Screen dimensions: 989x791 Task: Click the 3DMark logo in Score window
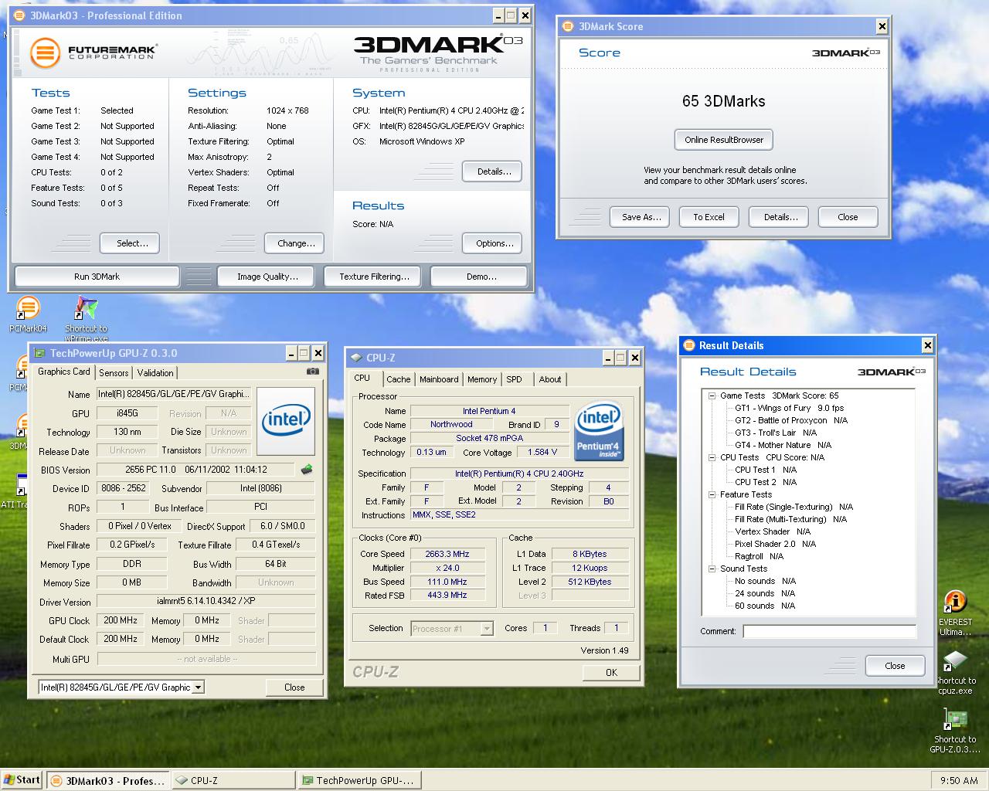click(x=845, y=53)
